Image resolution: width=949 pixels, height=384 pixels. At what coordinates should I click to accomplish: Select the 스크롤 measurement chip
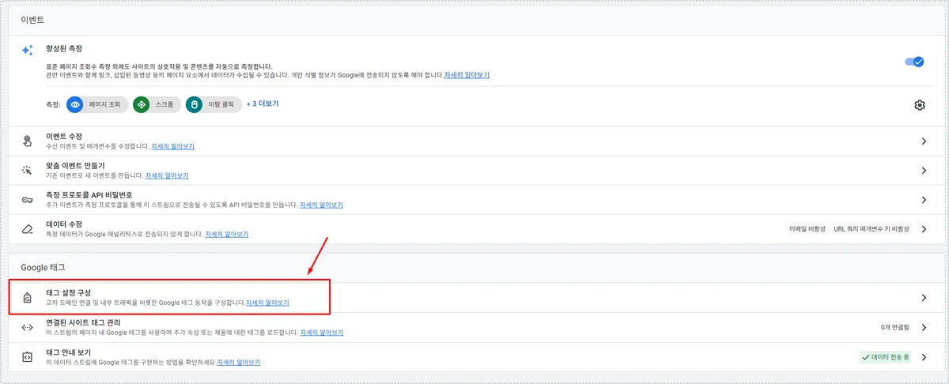(156, 104)
